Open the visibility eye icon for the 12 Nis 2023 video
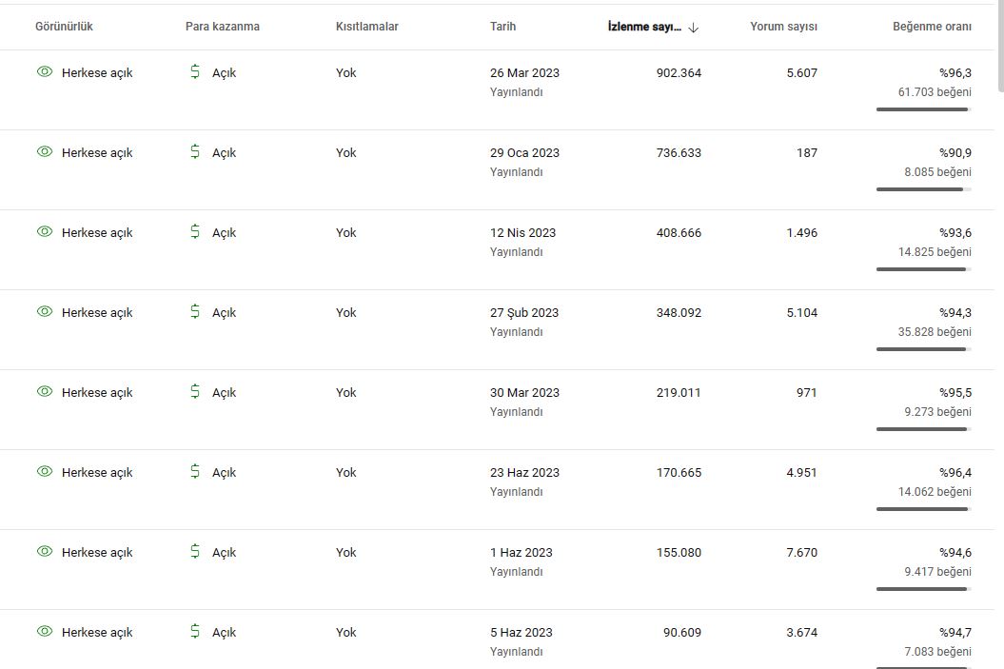The height and width of the screenshot is (669, 1004). pos(45,232)
